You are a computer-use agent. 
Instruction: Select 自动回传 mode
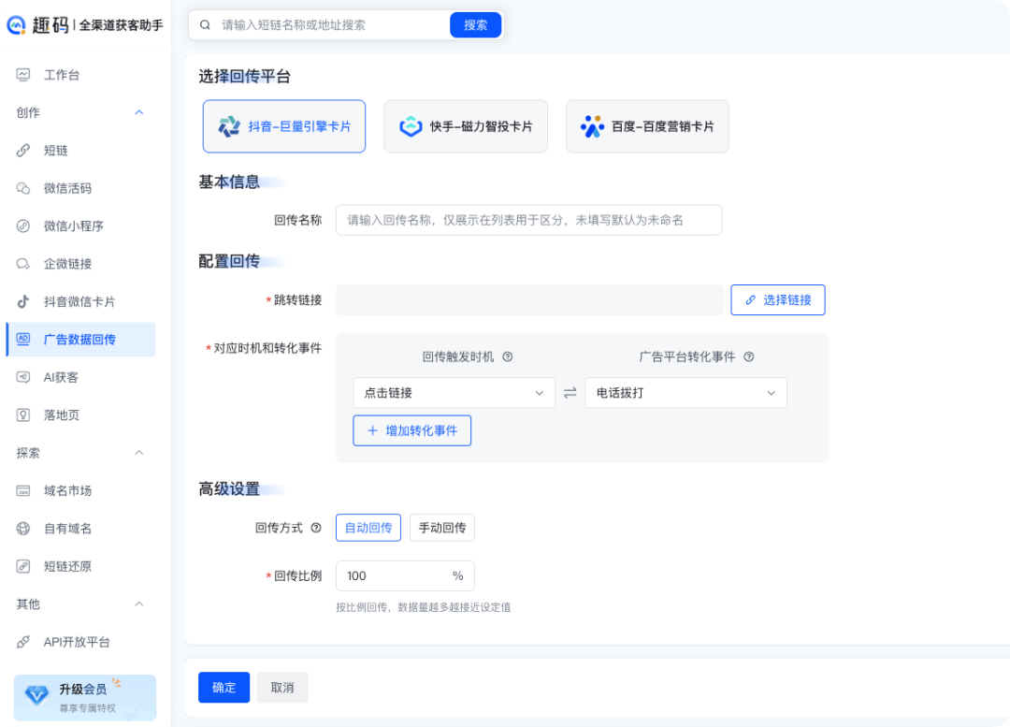pyautogui.click(x=368, y=528)
